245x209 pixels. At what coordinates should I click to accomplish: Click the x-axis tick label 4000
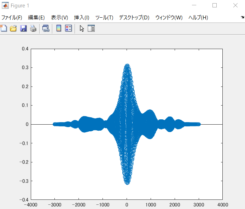pos(223,205)
